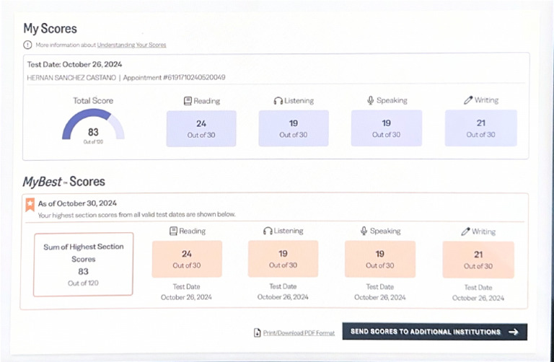Viewport: 554px width, 362px height.
Task: Click the Writing pencil icon in MyBest Scores
Action: click(x=465, y=231)
